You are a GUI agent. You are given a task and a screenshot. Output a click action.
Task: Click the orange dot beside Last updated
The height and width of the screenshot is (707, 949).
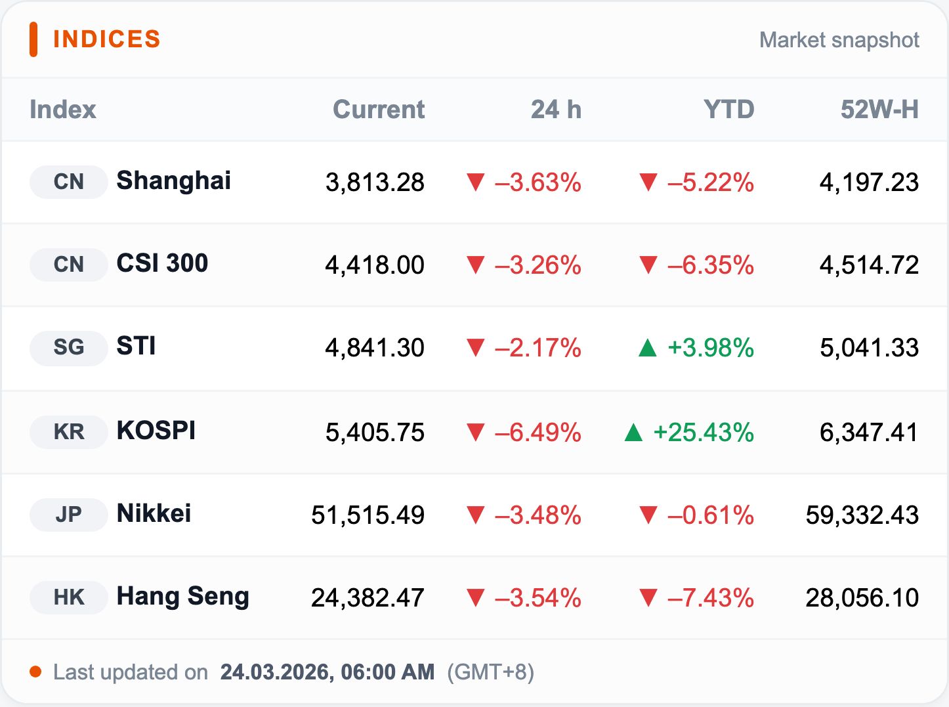[x=35, y=672]
